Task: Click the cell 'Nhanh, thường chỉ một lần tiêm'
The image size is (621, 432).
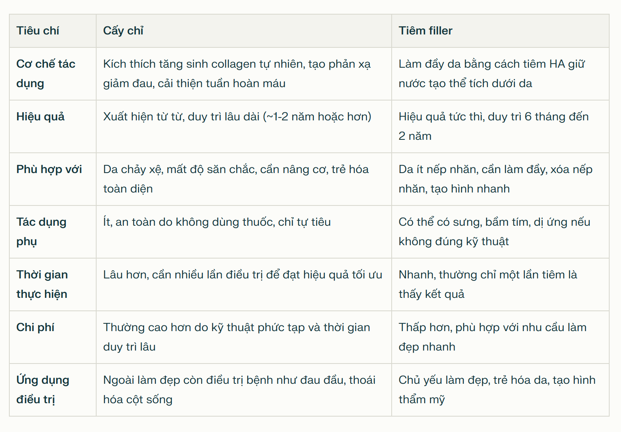Action: (x=487, y=284)
